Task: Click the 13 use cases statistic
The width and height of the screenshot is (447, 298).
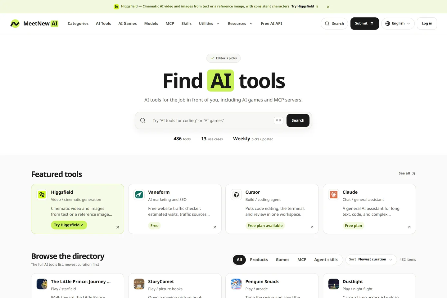Action: [212, 139]
